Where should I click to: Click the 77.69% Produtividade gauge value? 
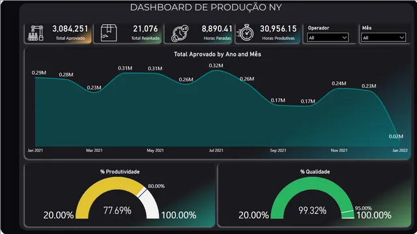[x=117, y=211]
